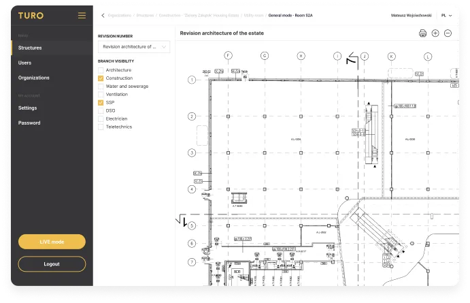Enable the Water and sewerage checkbox
This screenshot has width=470, height=303.
(101, 86)
